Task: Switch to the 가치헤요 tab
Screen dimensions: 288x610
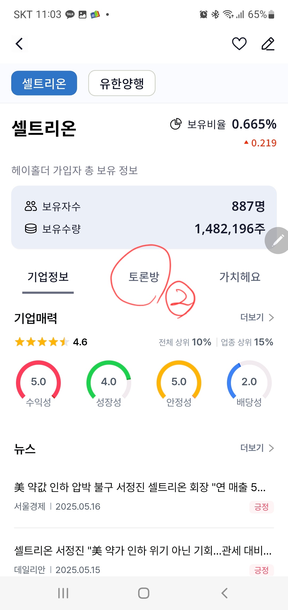Action: [240, 277]
